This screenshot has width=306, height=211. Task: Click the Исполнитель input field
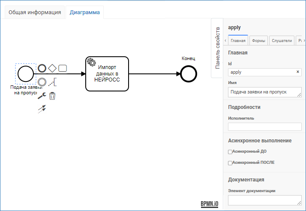[x=265, y=127]
